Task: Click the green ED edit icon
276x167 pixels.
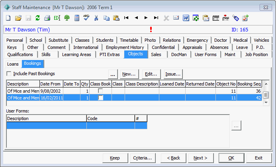Action: [57, 18]
